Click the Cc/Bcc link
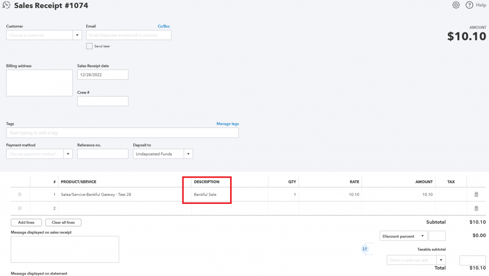 [x=164, y=26]
